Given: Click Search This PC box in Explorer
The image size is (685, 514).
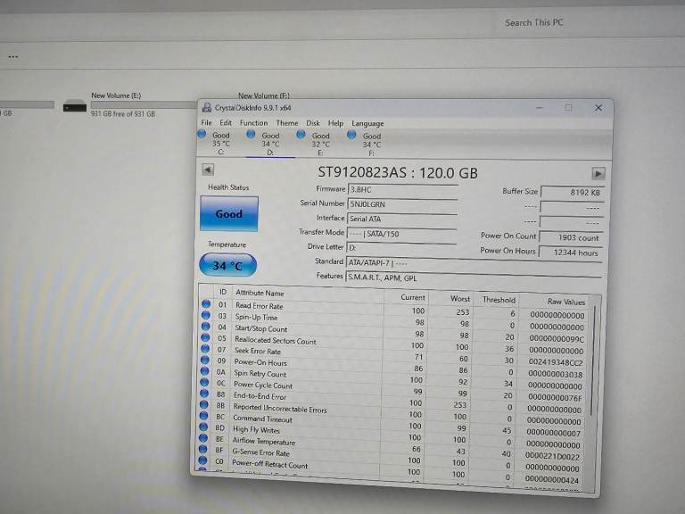Looking at the screenshot, I should (x=534, y=22).
